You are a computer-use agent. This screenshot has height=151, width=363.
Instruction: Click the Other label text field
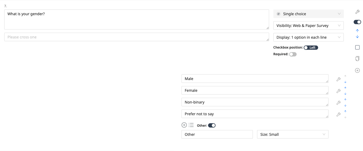(217, 134)
